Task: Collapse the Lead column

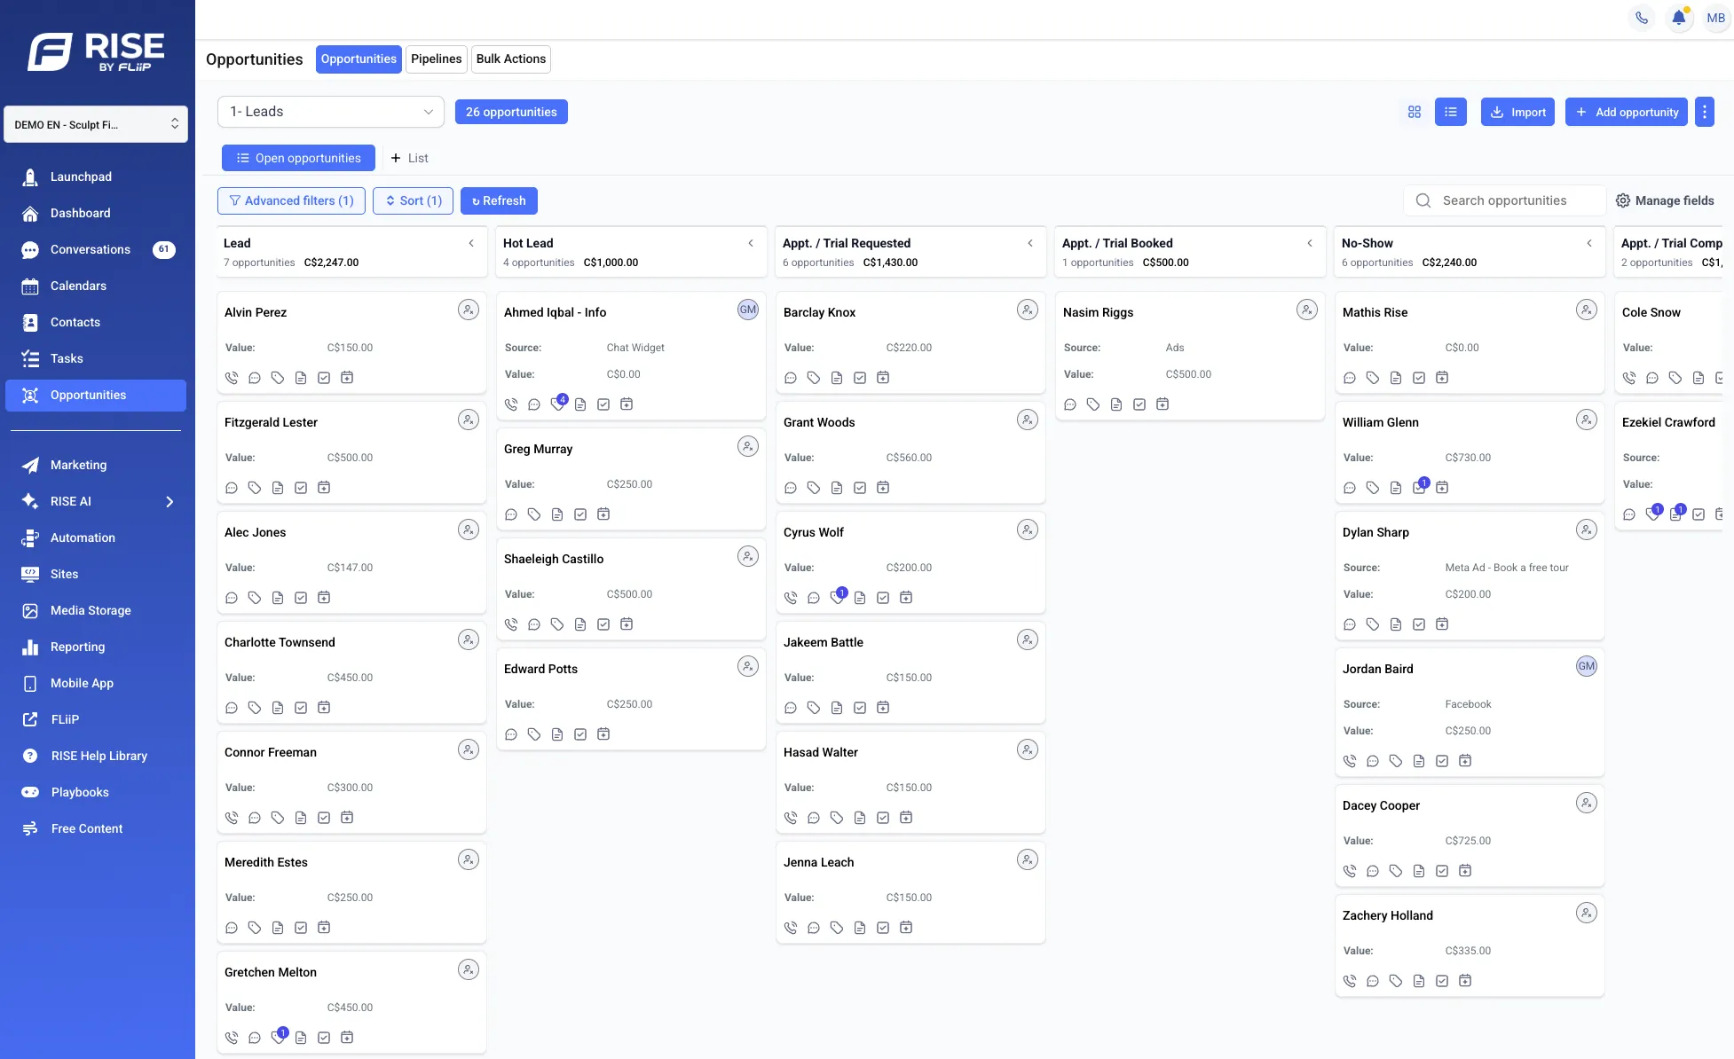Action: click(x=471, y=243)
